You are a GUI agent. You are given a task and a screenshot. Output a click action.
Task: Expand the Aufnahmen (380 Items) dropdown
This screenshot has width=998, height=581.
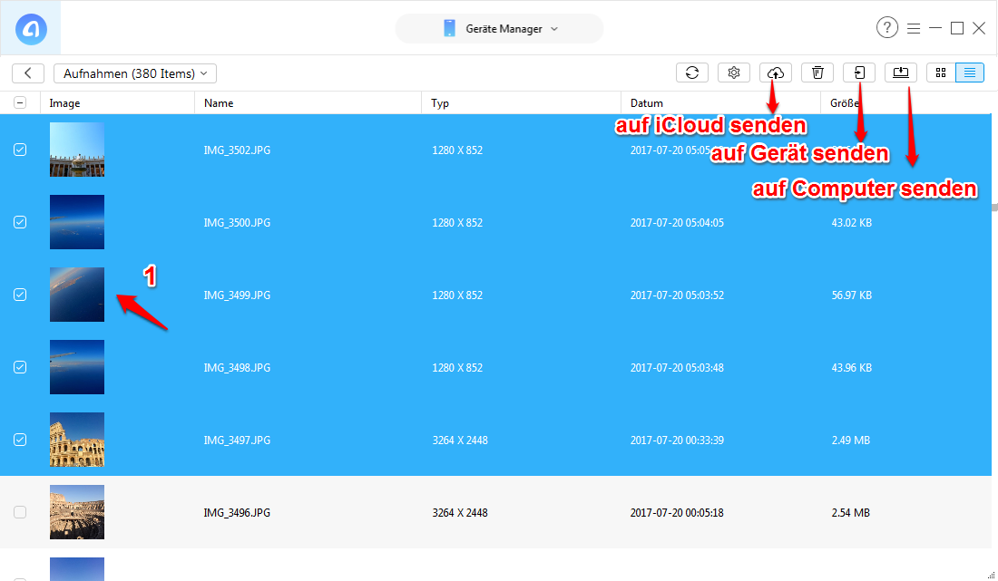coord(135,73)
